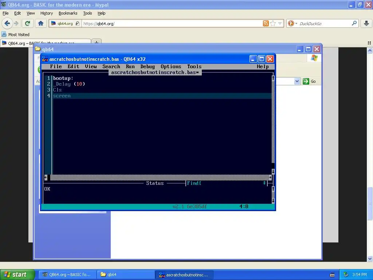
Task: Open the browser File menu
Action: click(x=5, y=13)
